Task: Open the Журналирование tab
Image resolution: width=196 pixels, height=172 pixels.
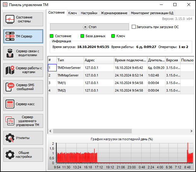Action: click(114, 13)
